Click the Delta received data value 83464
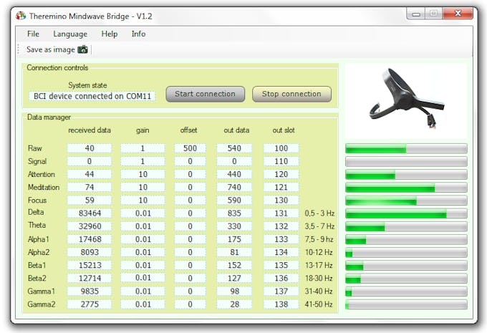Image resolution: width=487 pixels, height=333 pixels. coord(90,213)
